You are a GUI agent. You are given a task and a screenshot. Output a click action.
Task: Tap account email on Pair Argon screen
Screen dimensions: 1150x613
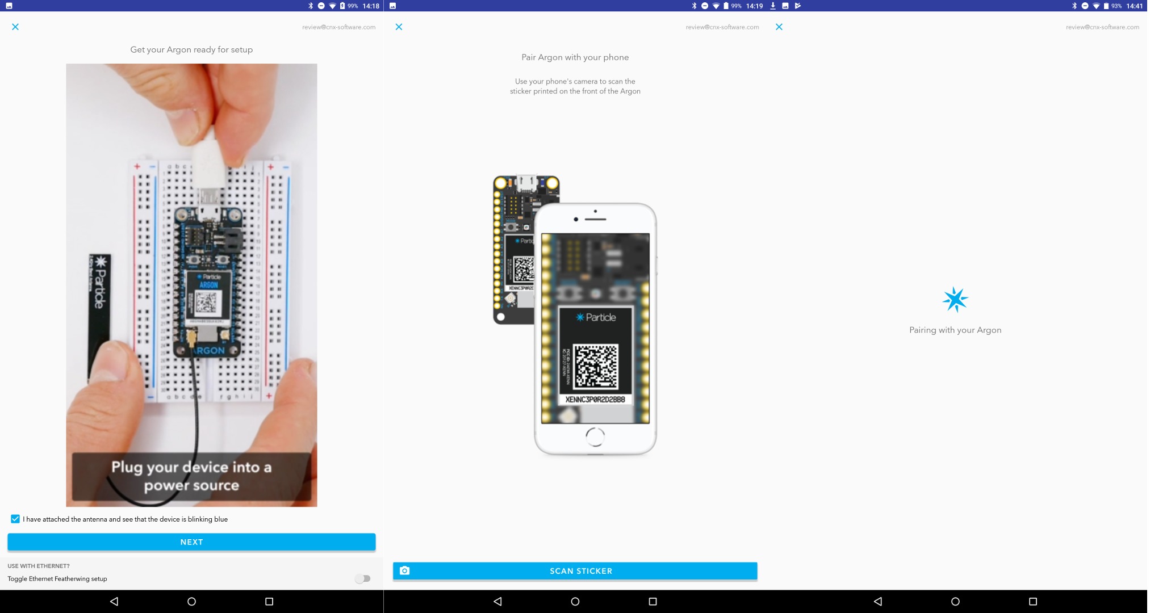[x=722, y=27]
